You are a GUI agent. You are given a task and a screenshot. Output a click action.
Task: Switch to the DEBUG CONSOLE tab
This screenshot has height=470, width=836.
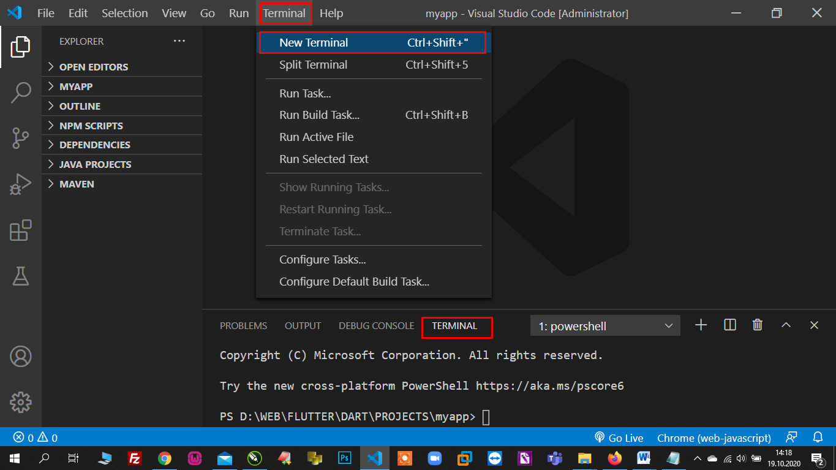point(376,326)
